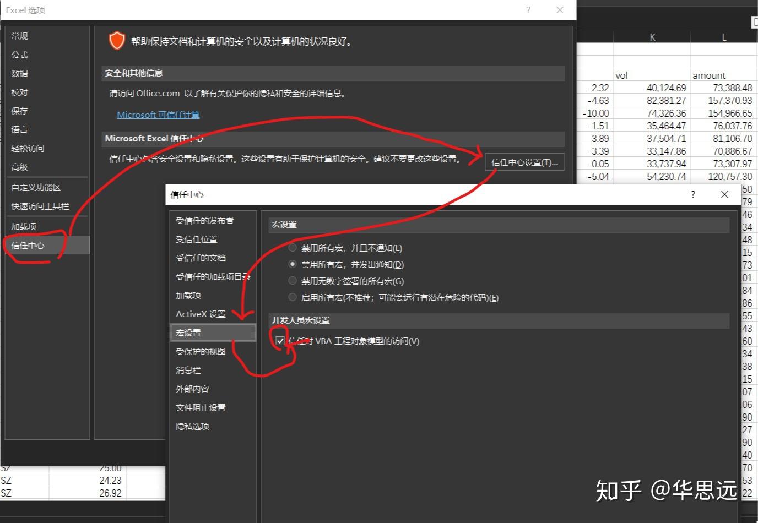
Task: Open 受保护的视图 settings
Action: coord(200,351)
